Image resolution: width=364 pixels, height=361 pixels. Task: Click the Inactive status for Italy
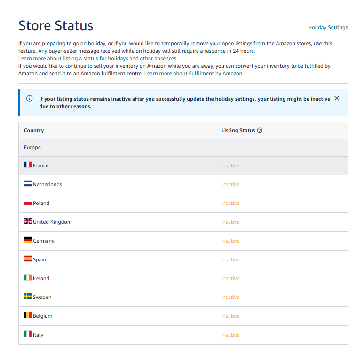(x=230, y=335)
